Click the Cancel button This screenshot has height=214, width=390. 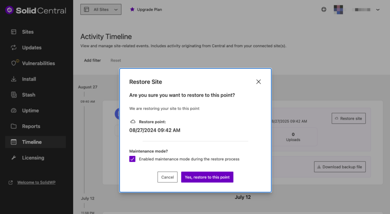[x=168, y=177]
